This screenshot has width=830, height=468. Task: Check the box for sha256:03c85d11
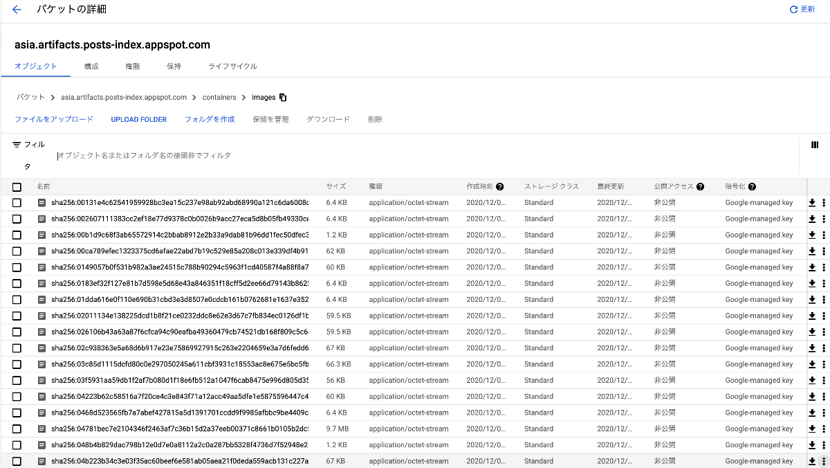pos(17,364)
